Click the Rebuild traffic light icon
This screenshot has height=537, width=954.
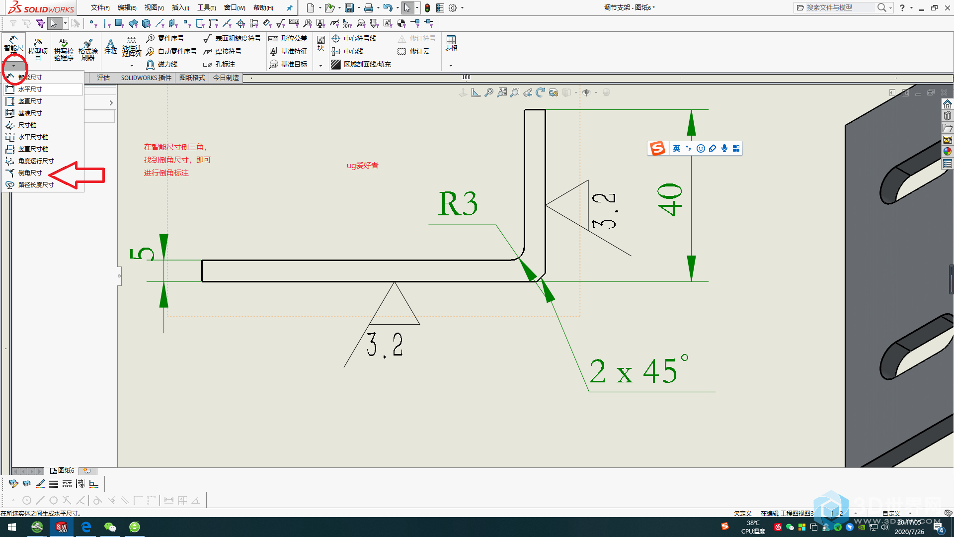[x=427, y=7]
